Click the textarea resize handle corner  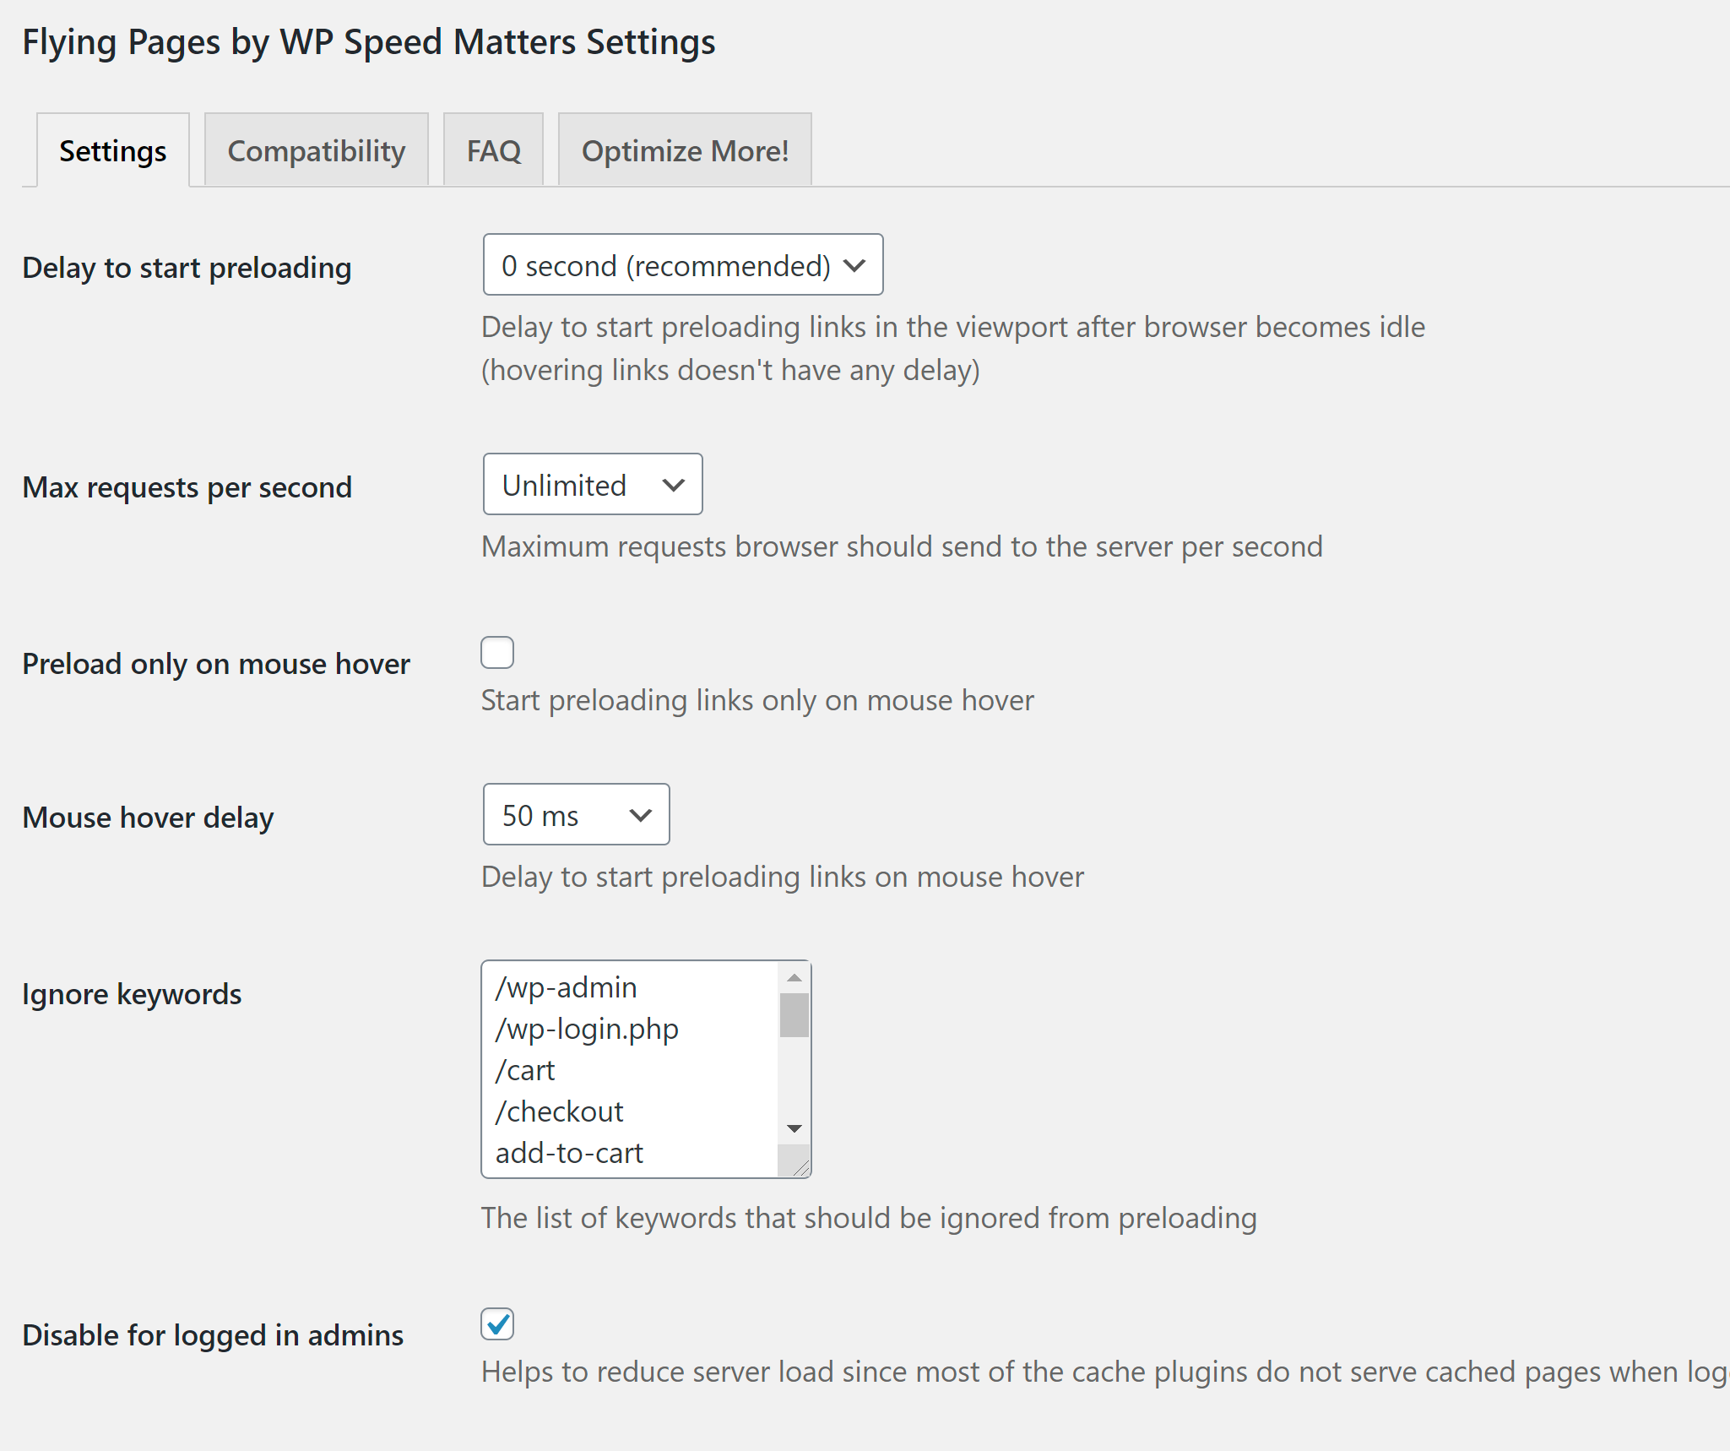point(801,1168)
